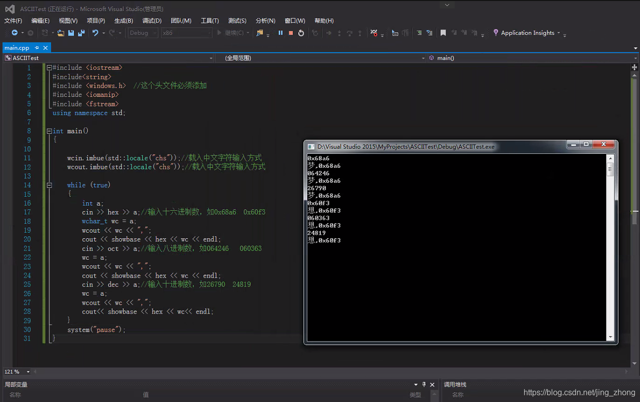The width and height of the screenshot is (640, 402).
Task: Toggle a bookmark with the bookmark icon
Action: 443,33
